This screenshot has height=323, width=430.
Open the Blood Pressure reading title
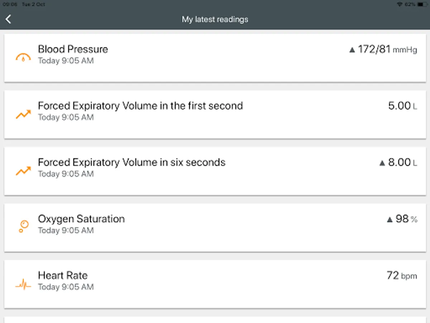tap(73, 49)
